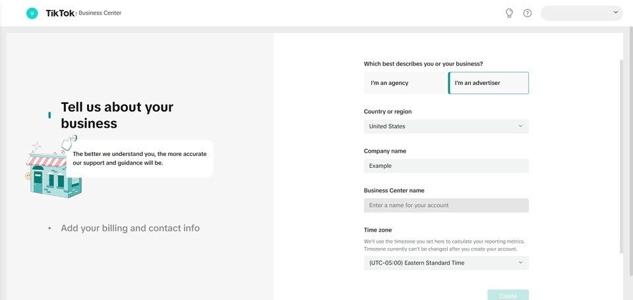Go to "Tell us about your business" step
Screen dimensions: 633x300
(117, 115)
